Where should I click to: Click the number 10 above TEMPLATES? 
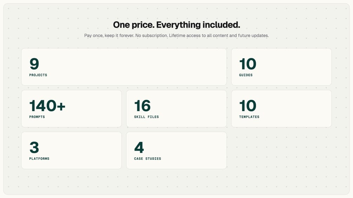tap(248, 106)
